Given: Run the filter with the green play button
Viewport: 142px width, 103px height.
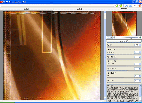Looking at the screenshot, I should click(x=117, y=6).
